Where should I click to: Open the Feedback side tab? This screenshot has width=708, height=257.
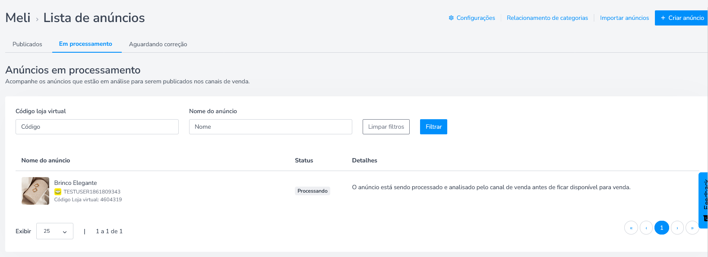click(703, 200)
